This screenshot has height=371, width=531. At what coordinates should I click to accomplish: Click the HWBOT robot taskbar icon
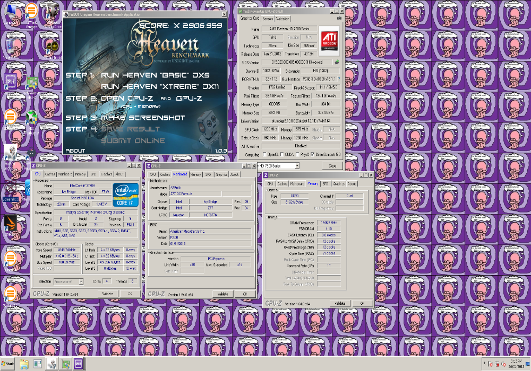point(52,364)
